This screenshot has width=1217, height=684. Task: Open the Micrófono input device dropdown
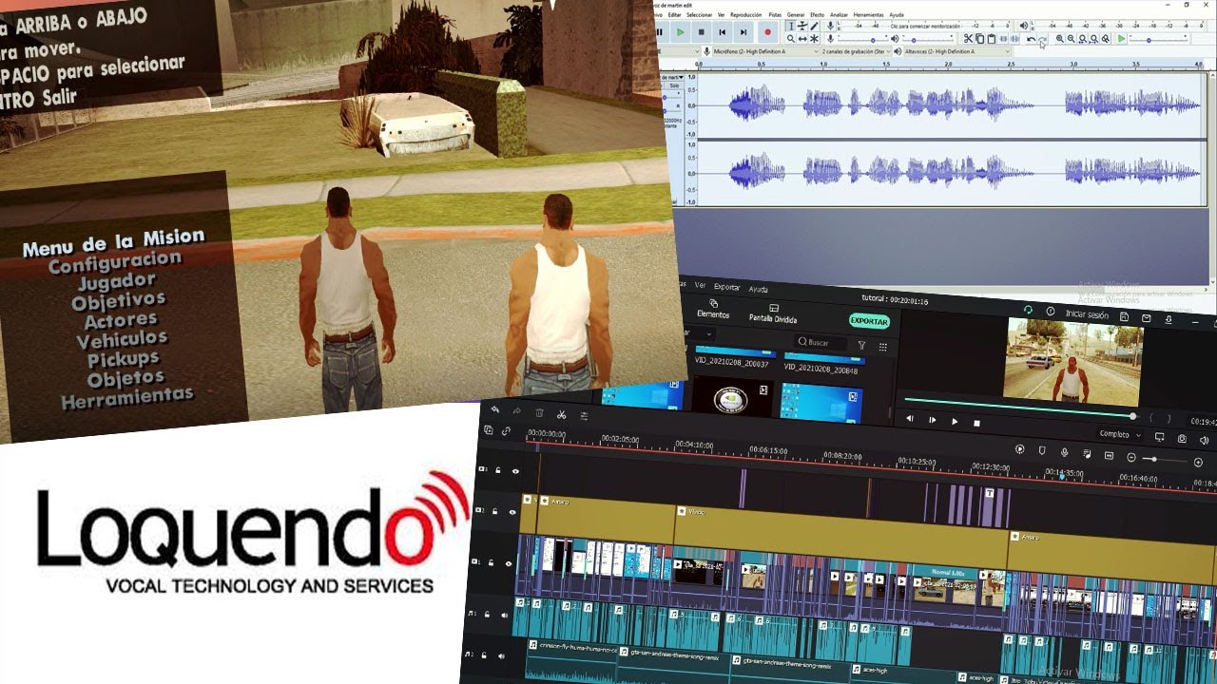764,51
